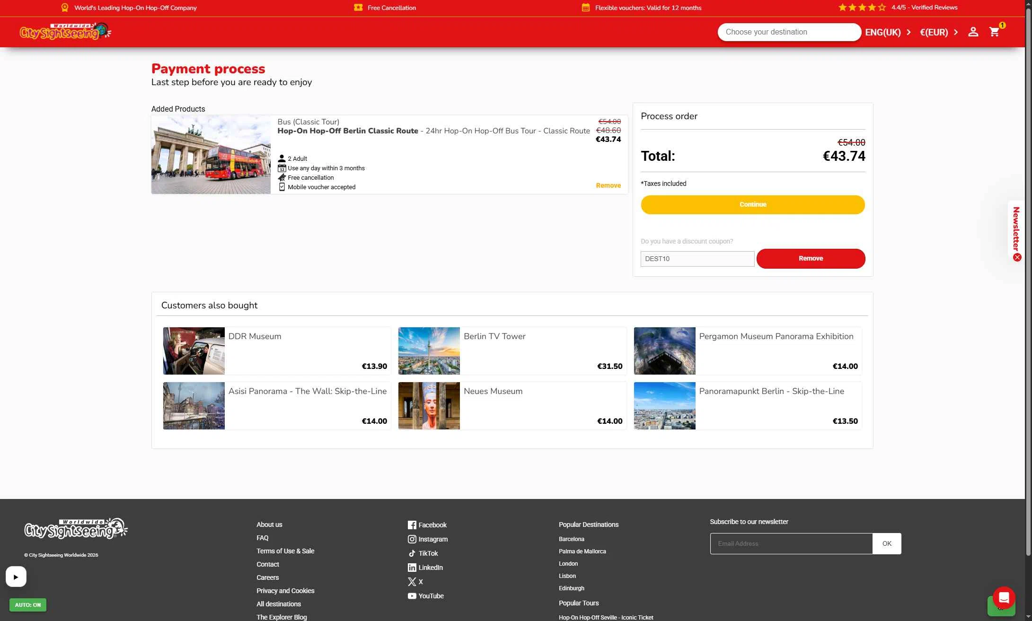This screenshot has width=1032, height=621.
Task: Open Hop-On Hop-Off Seville Iconic Ticket link
Action: tap(606, 618)
